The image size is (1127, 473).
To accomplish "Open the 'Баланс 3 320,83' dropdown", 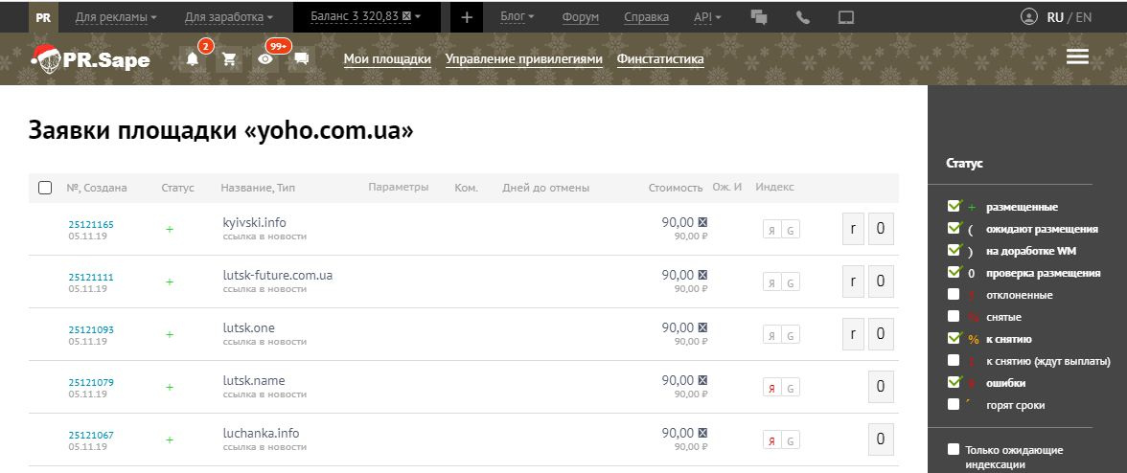I will (x=366, y=15).
